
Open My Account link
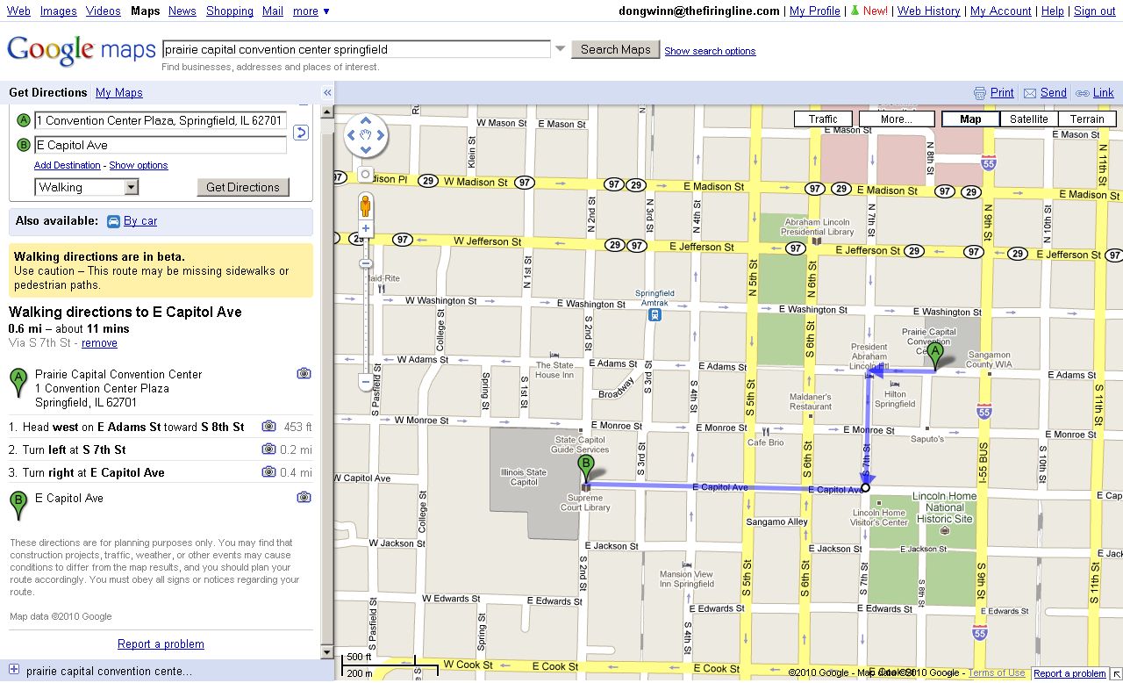1000,11
